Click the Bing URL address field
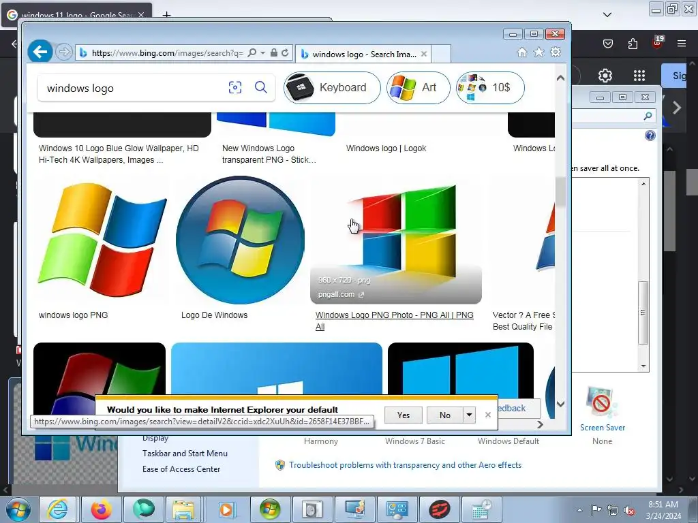This screenshot has height=523, width=698. coord(167,53)
